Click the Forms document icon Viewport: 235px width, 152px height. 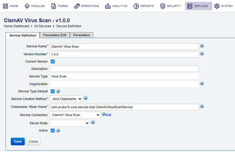(x=54, y=6)
